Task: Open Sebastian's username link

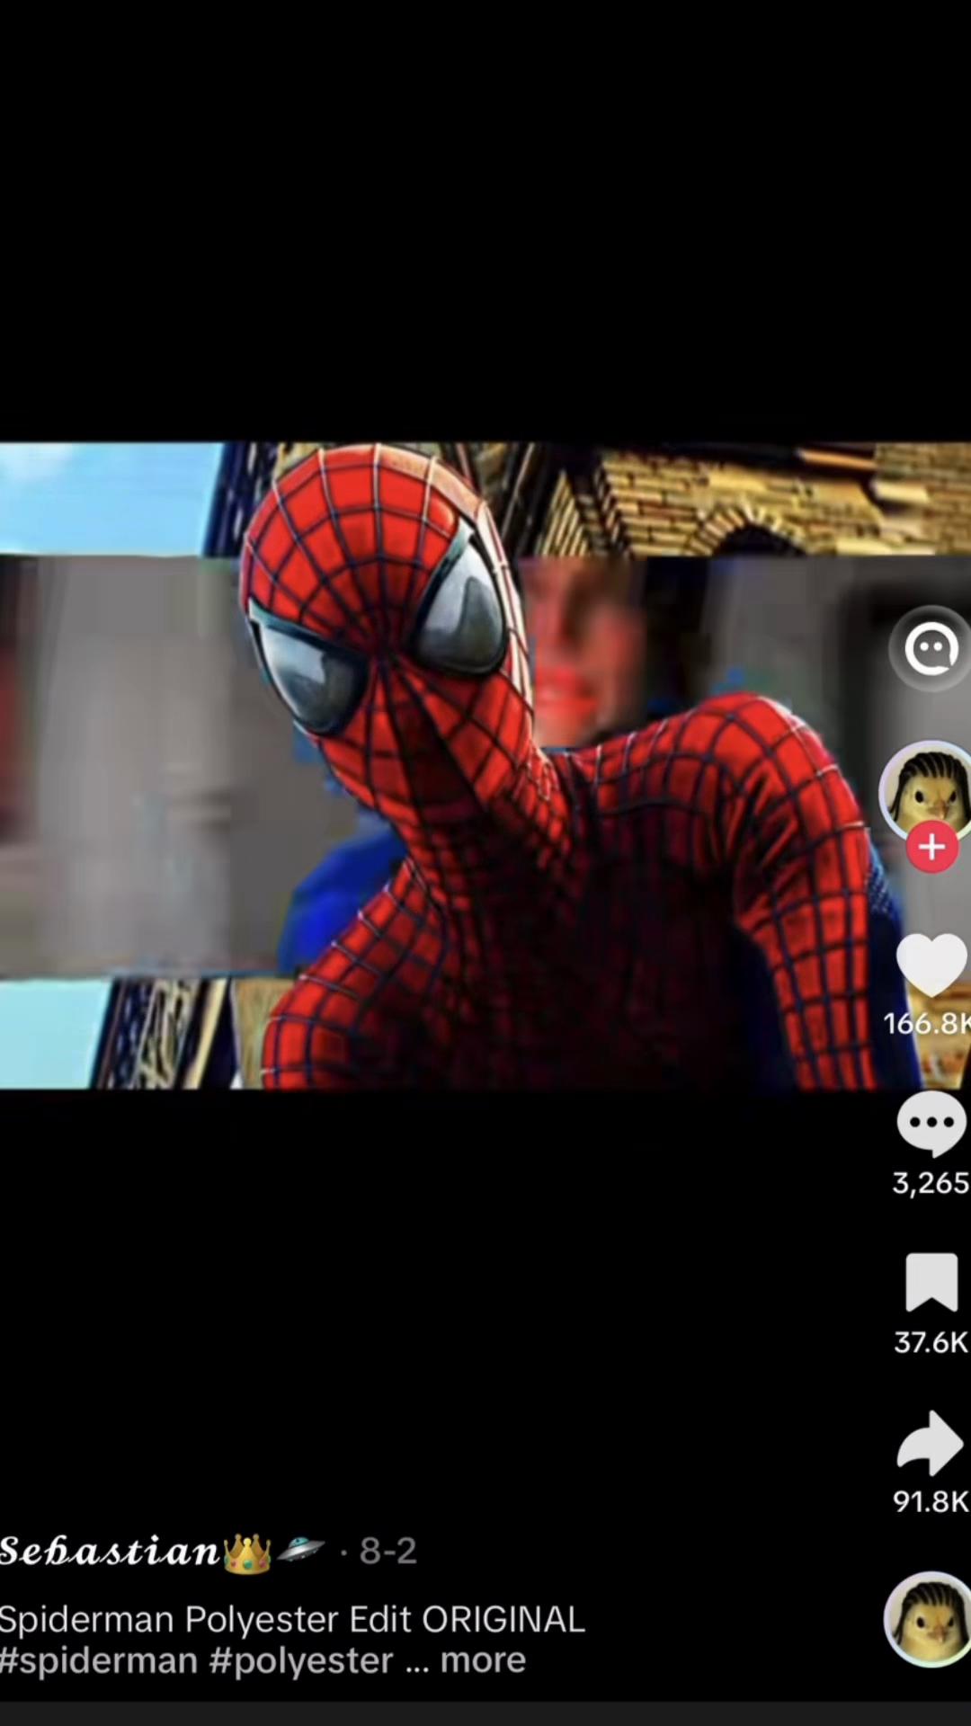Action: (110, 1551)
